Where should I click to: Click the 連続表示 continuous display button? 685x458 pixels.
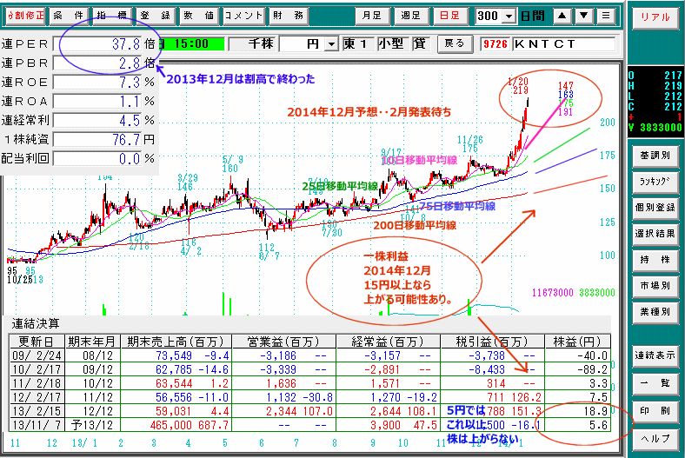655,356
